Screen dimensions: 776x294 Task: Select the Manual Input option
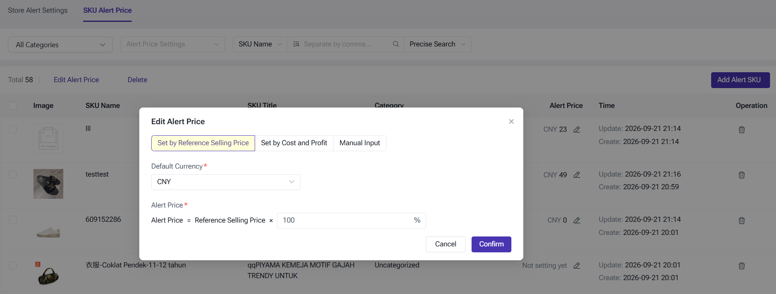(x=360, y=143)
